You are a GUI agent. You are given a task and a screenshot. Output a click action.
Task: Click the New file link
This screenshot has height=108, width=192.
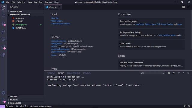pyautogui.click(x=55, y=18)
